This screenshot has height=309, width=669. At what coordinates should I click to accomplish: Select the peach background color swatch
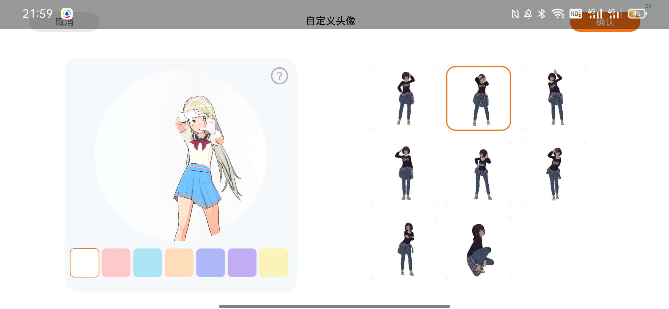[179, 263]
